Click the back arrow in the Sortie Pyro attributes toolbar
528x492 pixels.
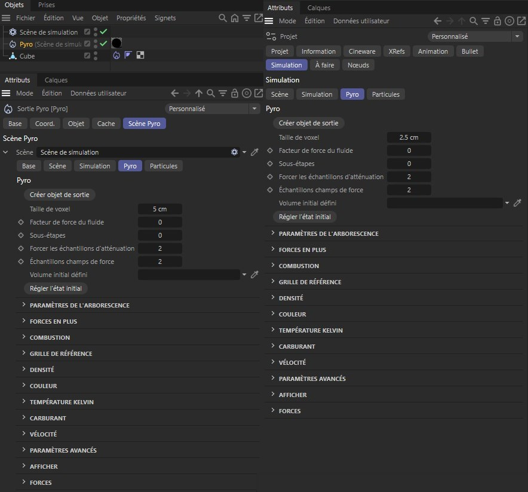(x=174, y=93)
